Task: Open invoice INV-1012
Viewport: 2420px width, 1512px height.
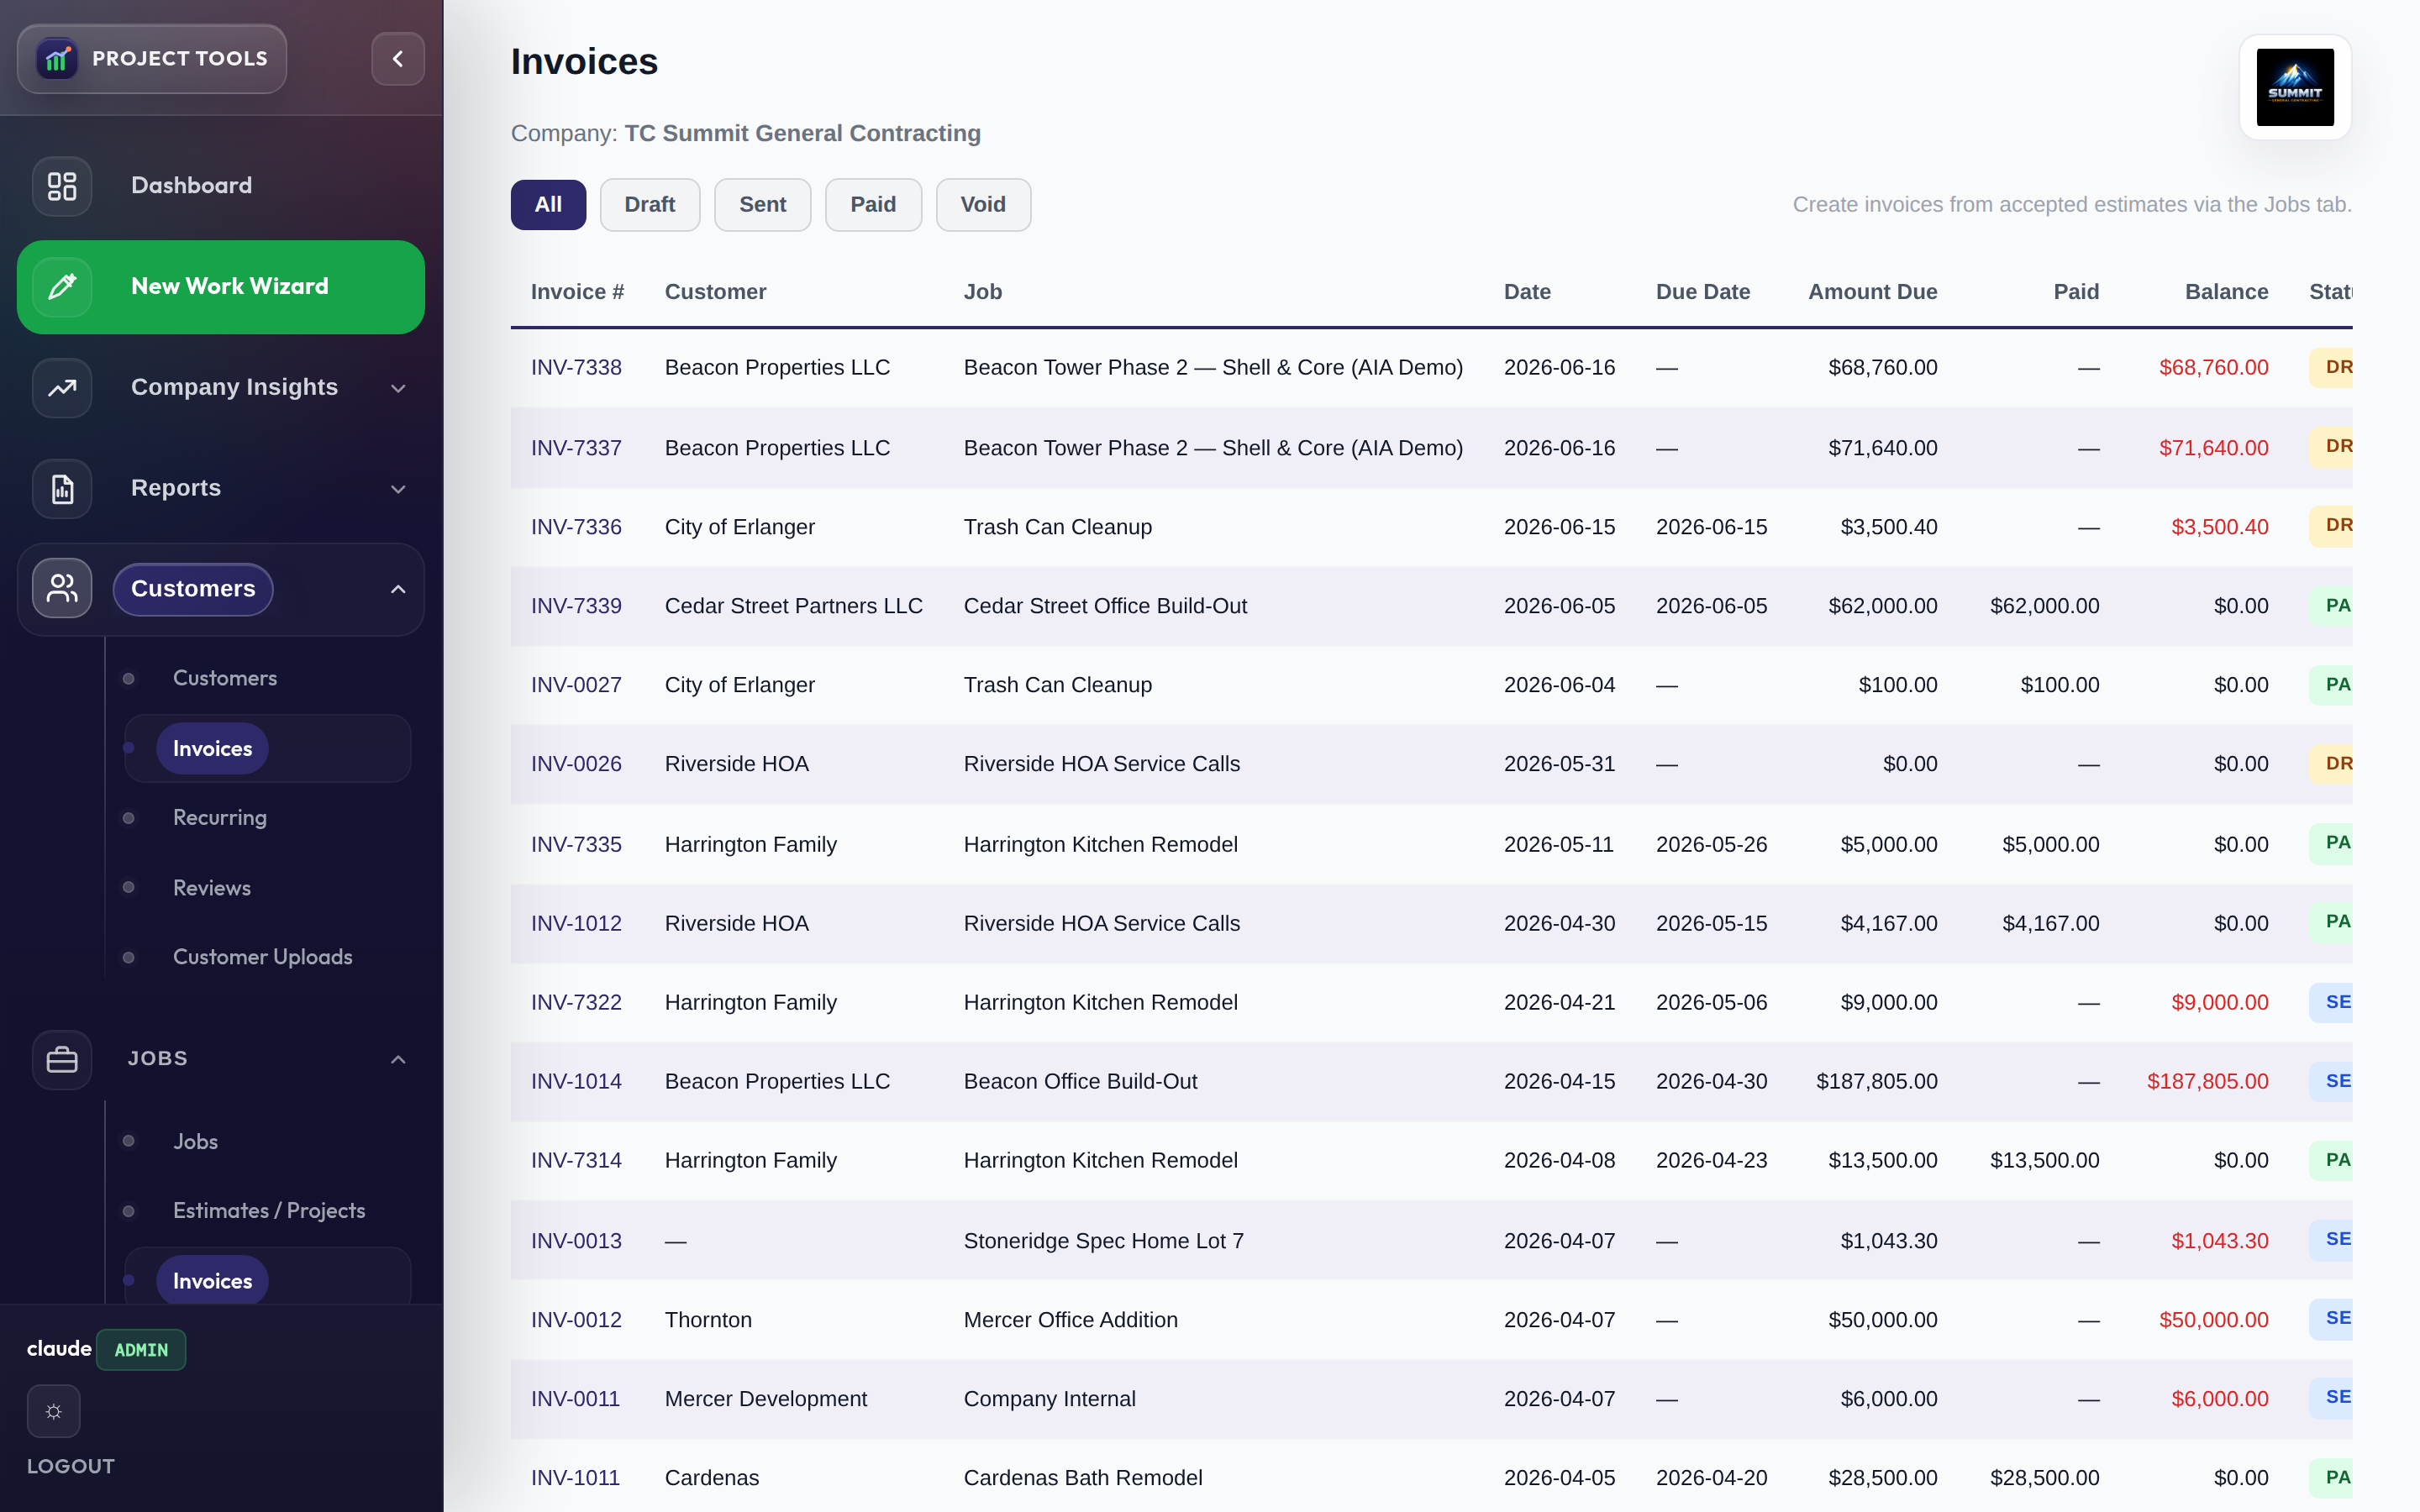Action: [576, 923]
